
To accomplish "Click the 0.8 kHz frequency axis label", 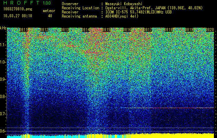I will [3, 97].
